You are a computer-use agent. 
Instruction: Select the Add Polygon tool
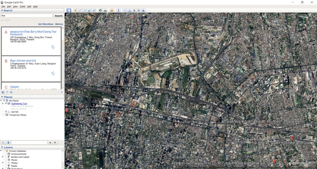coord(80,11)
